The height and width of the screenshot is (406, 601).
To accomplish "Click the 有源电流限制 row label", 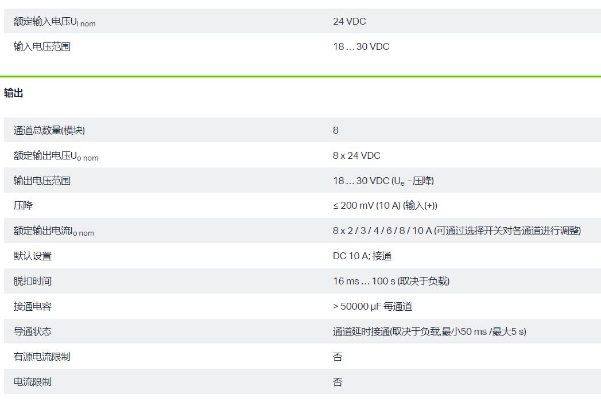I will [x=42, y=357].
